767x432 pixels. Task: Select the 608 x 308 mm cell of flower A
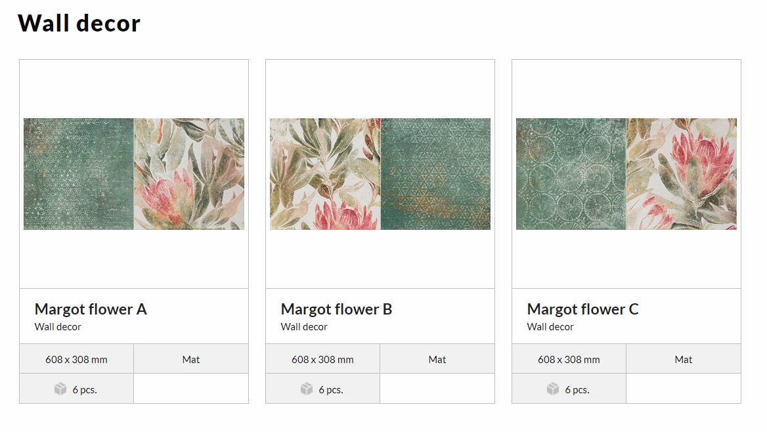point(76,359)
